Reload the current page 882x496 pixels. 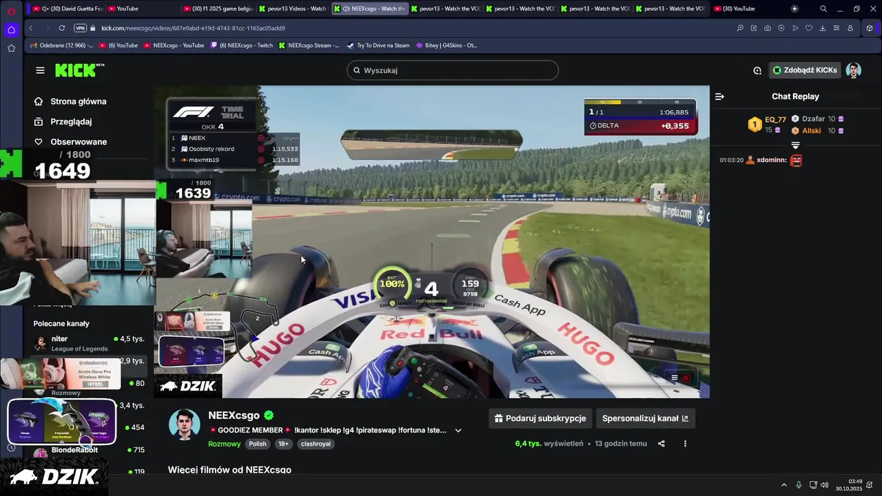point(62,28)
